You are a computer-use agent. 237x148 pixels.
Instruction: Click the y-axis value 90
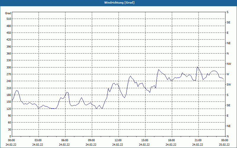click(x=9, y=116)
